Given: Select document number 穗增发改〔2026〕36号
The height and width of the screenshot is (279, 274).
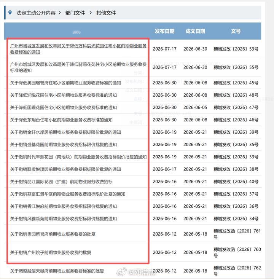Looking at the screenshot, I should 236,206.
